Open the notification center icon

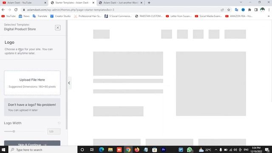(x=267, y=150)
